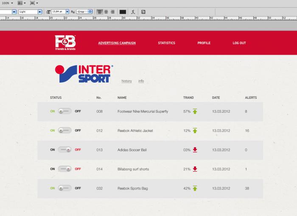This screenshot has width=297, height=216.
Task: Select center align text
Action: point(106,12)
